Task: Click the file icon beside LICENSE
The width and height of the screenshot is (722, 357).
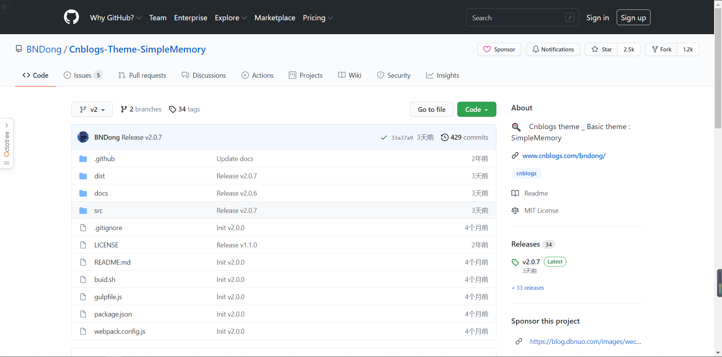Action: [83, 245]
